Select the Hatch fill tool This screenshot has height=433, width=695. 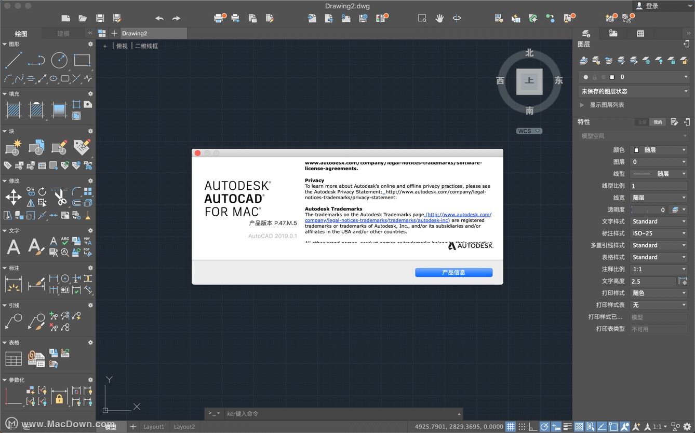pyautogui.click(x=13, y=110)
